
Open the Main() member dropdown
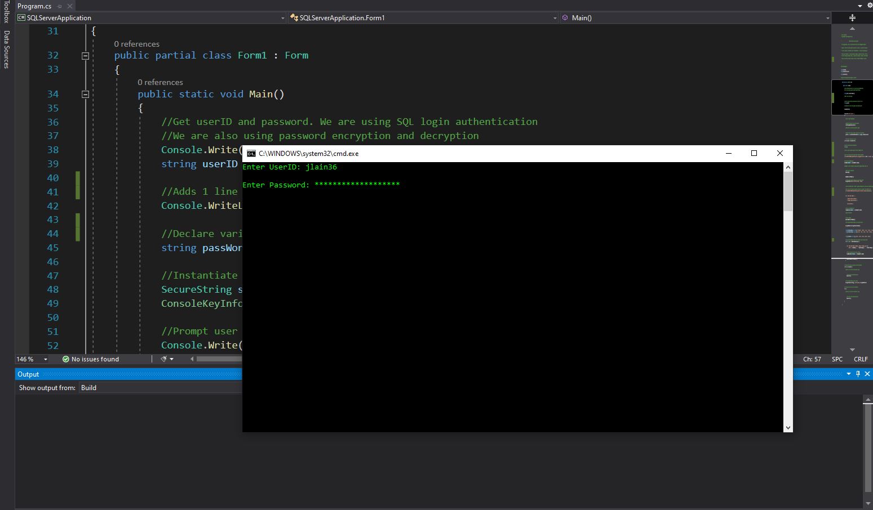[x=695, y=17]
